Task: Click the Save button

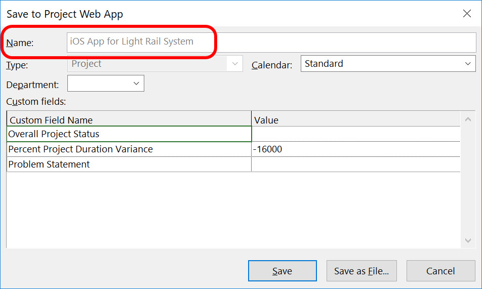Action: pyautogui.click(x=282, y=271)
